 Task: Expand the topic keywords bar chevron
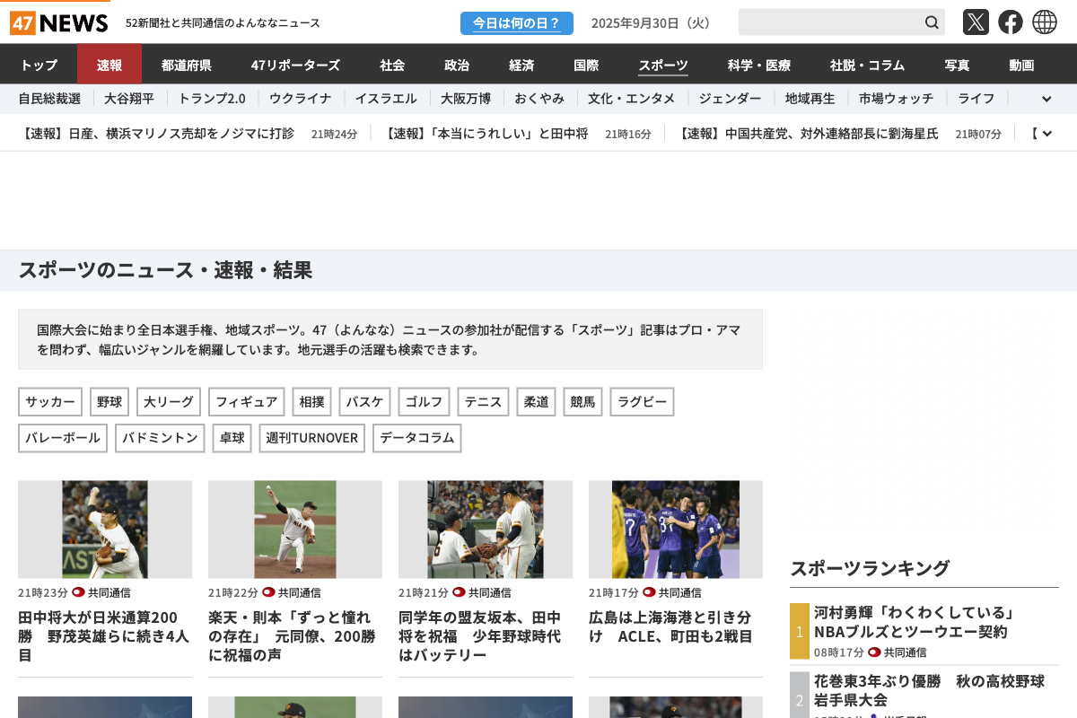click(1046, 99)
